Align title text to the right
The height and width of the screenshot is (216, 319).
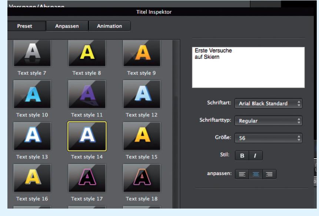pyautogui.click(x=269, y=174)
